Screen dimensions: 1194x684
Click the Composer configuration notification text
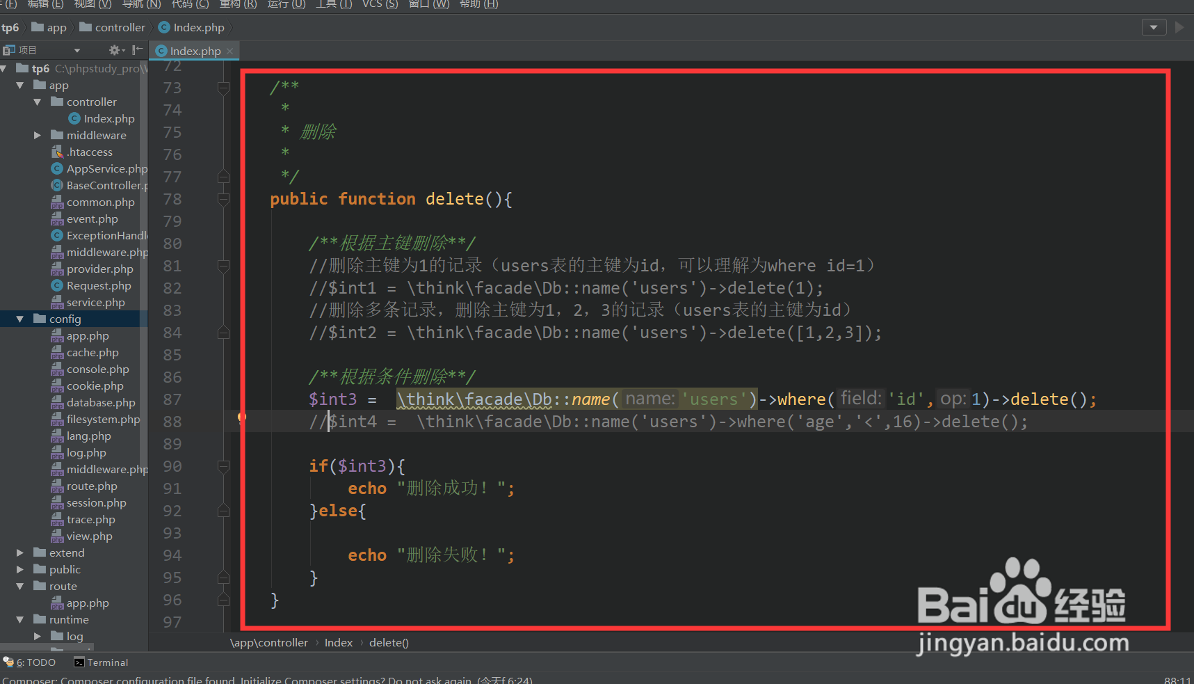268,680
